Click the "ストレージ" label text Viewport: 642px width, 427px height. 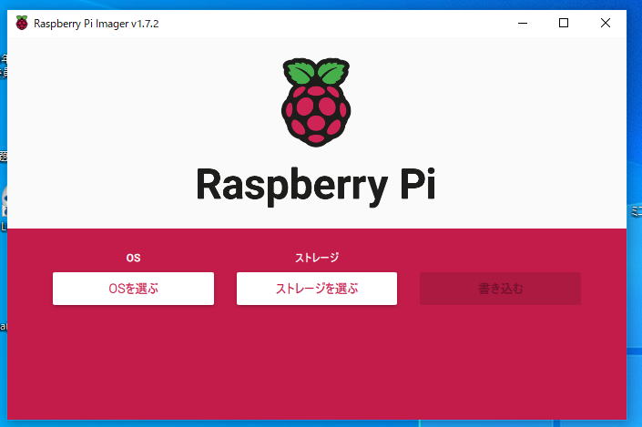coord(317,258)
